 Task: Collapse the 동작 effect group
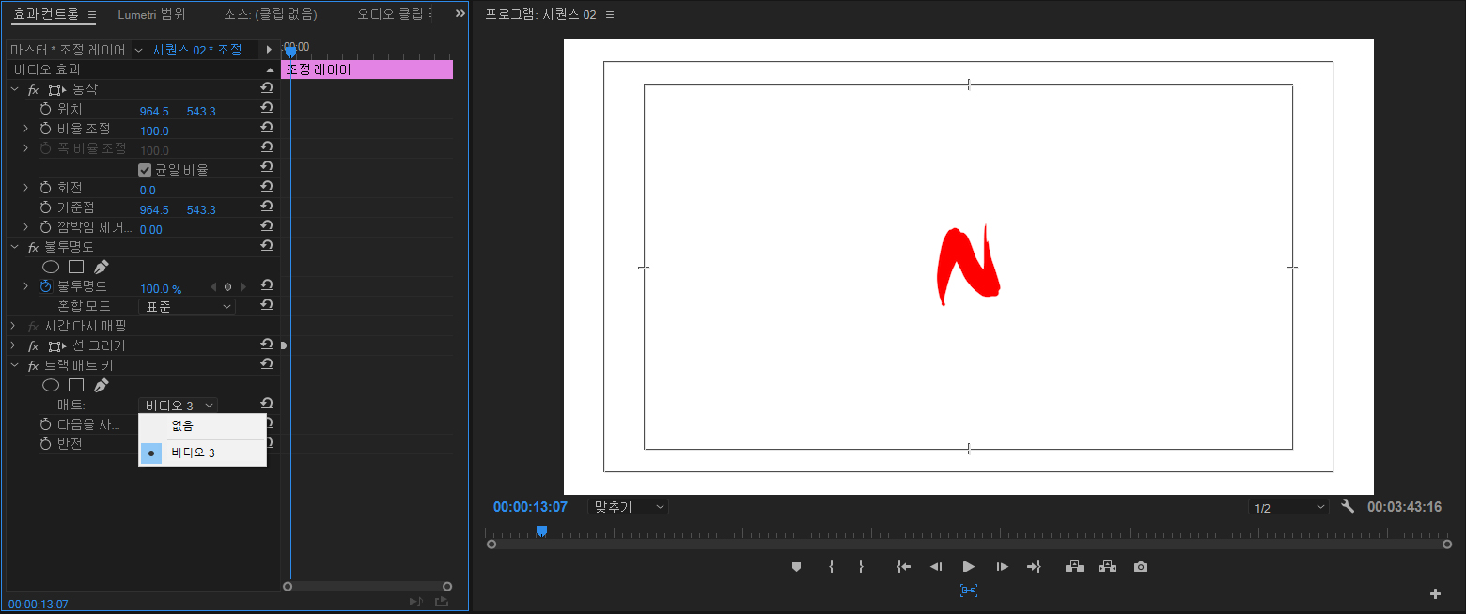pos(14,89)
